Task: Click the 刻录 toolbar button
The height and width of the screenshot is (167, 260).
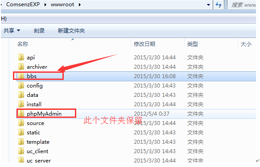Action: click(39, 30)
